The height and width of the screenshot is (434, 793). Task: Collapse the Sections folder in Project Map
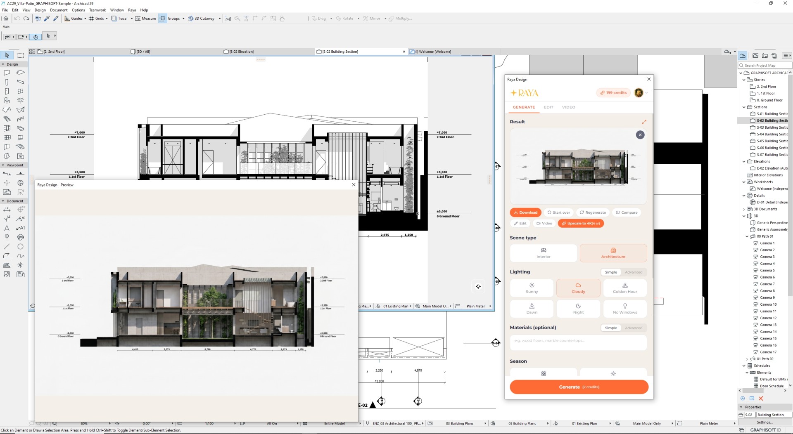(744, 107)
